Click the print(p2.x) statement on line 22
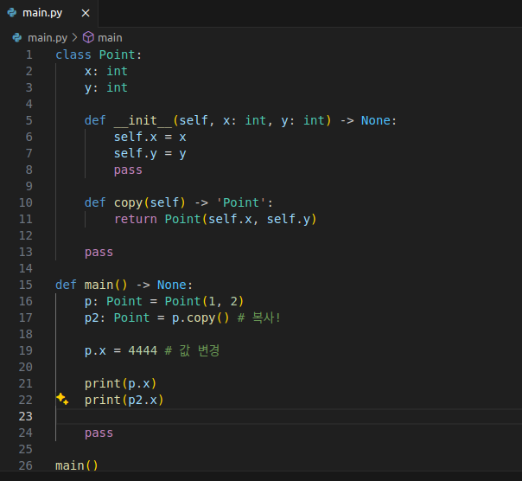The width and height of the screenshot is (522, 481). click(124, 400)
